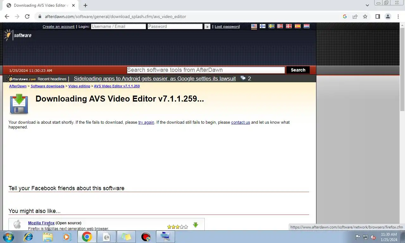Click the Firefox star rating
Screen dimensions: 405x243
click(x=178, y=227)
